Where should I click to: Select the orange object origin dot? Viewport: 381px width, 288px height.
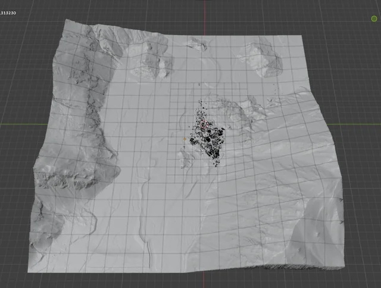(x=185, y=139)
